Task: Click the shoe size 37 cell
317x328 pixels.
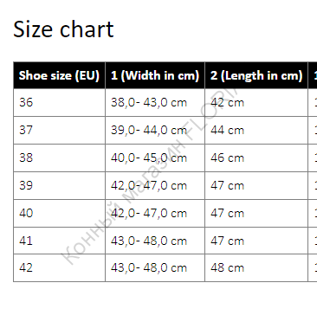Action: [x=59, y=130]
